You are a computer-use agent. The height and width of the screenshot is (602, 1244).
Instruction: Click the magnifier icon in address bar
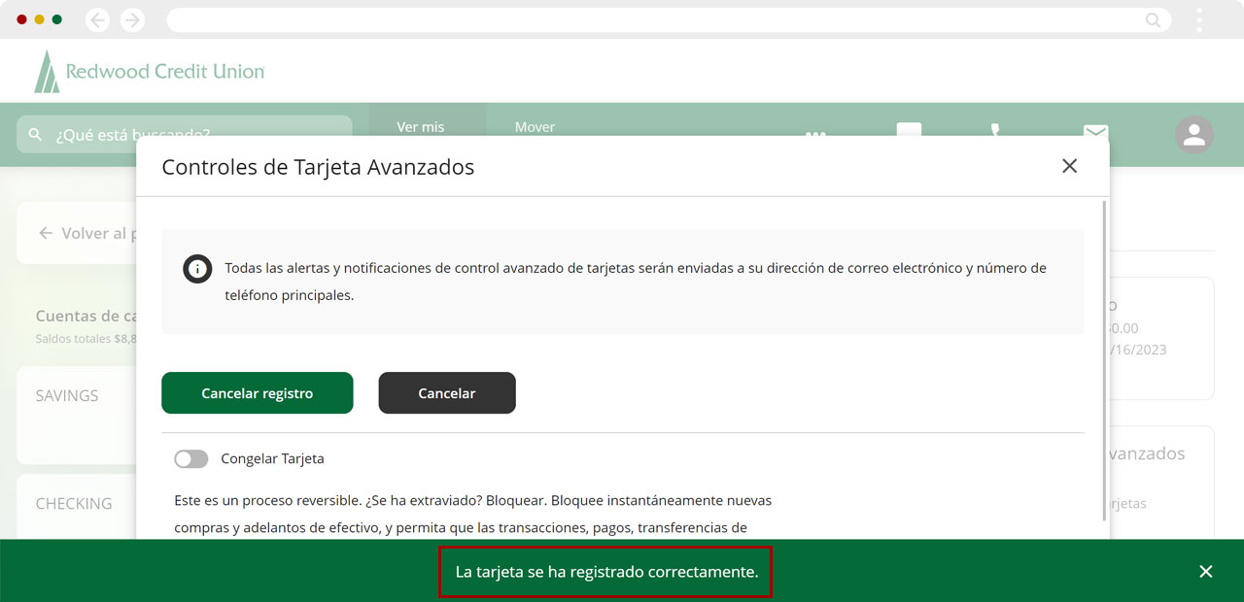pos(1153,20)
